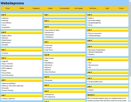Click the Login menu item
This screenshot has width=131, height=102.
[107, 8]
